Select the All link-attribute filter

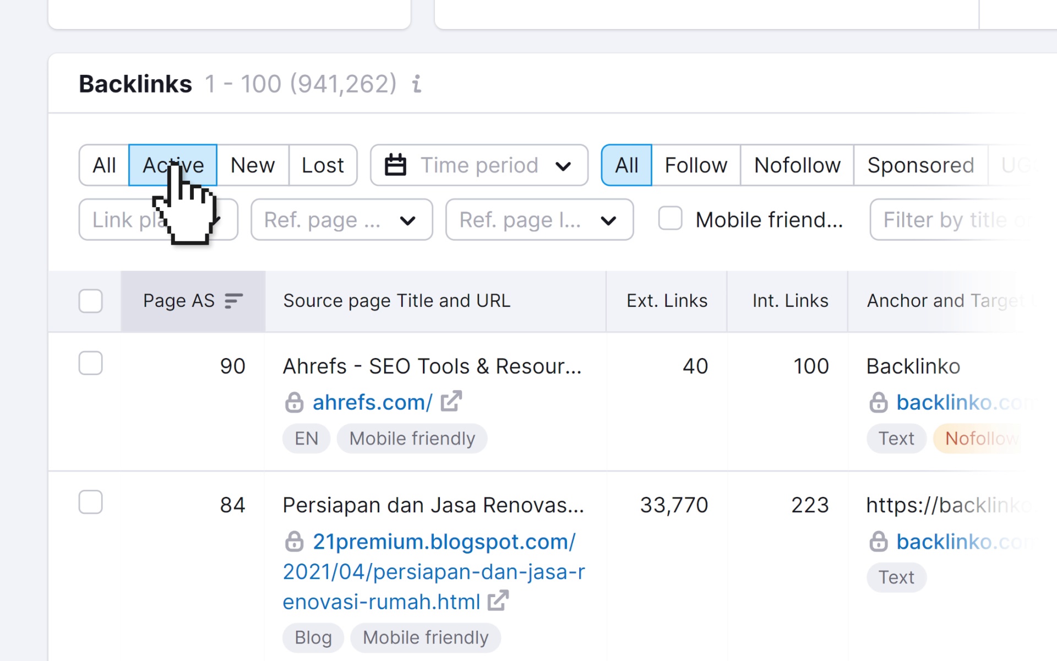(626, 165)
